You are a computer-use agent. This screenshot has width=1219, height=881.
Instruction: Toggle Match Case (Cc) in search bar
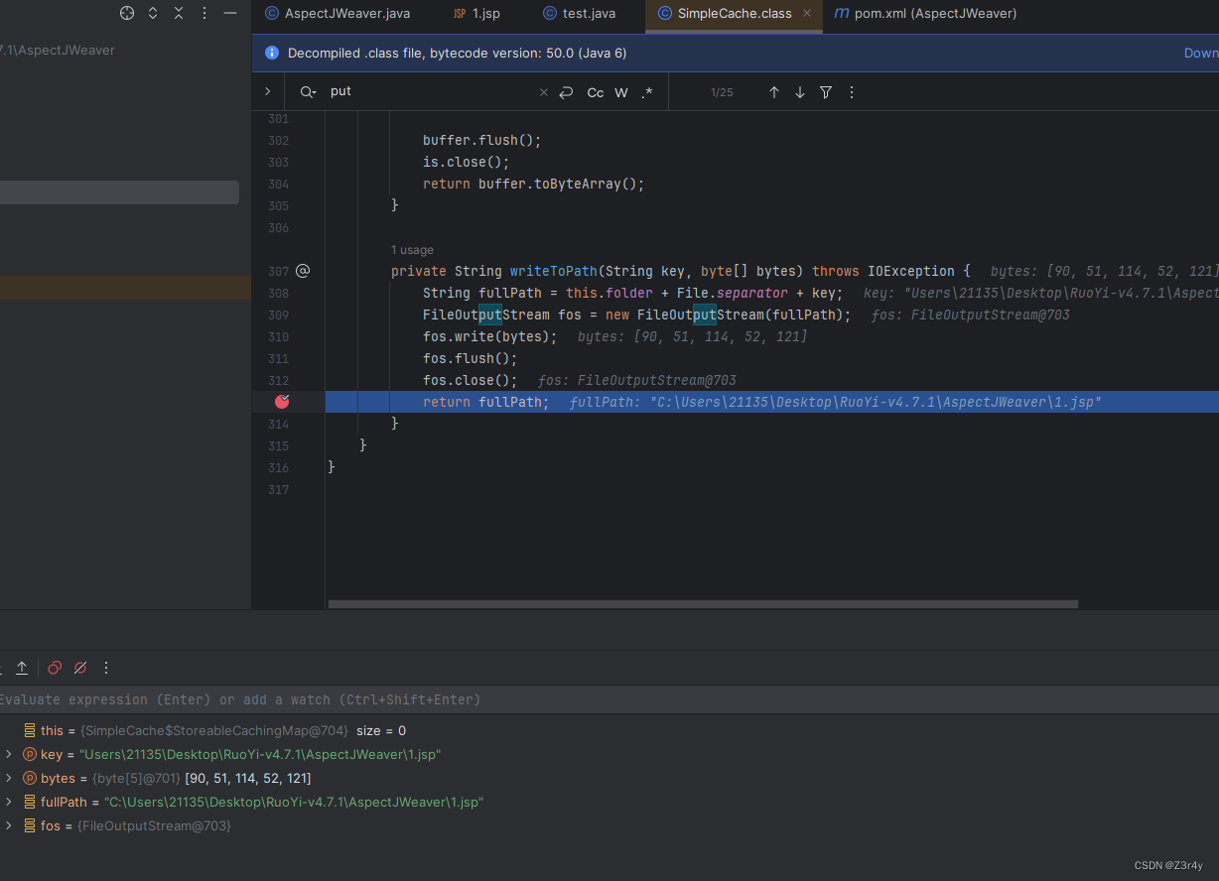point(596,92)
